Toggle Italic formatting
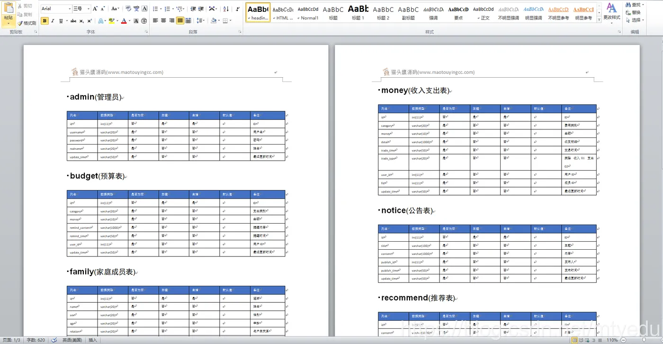This screenshot has width=663, height=344. point(53,21)
